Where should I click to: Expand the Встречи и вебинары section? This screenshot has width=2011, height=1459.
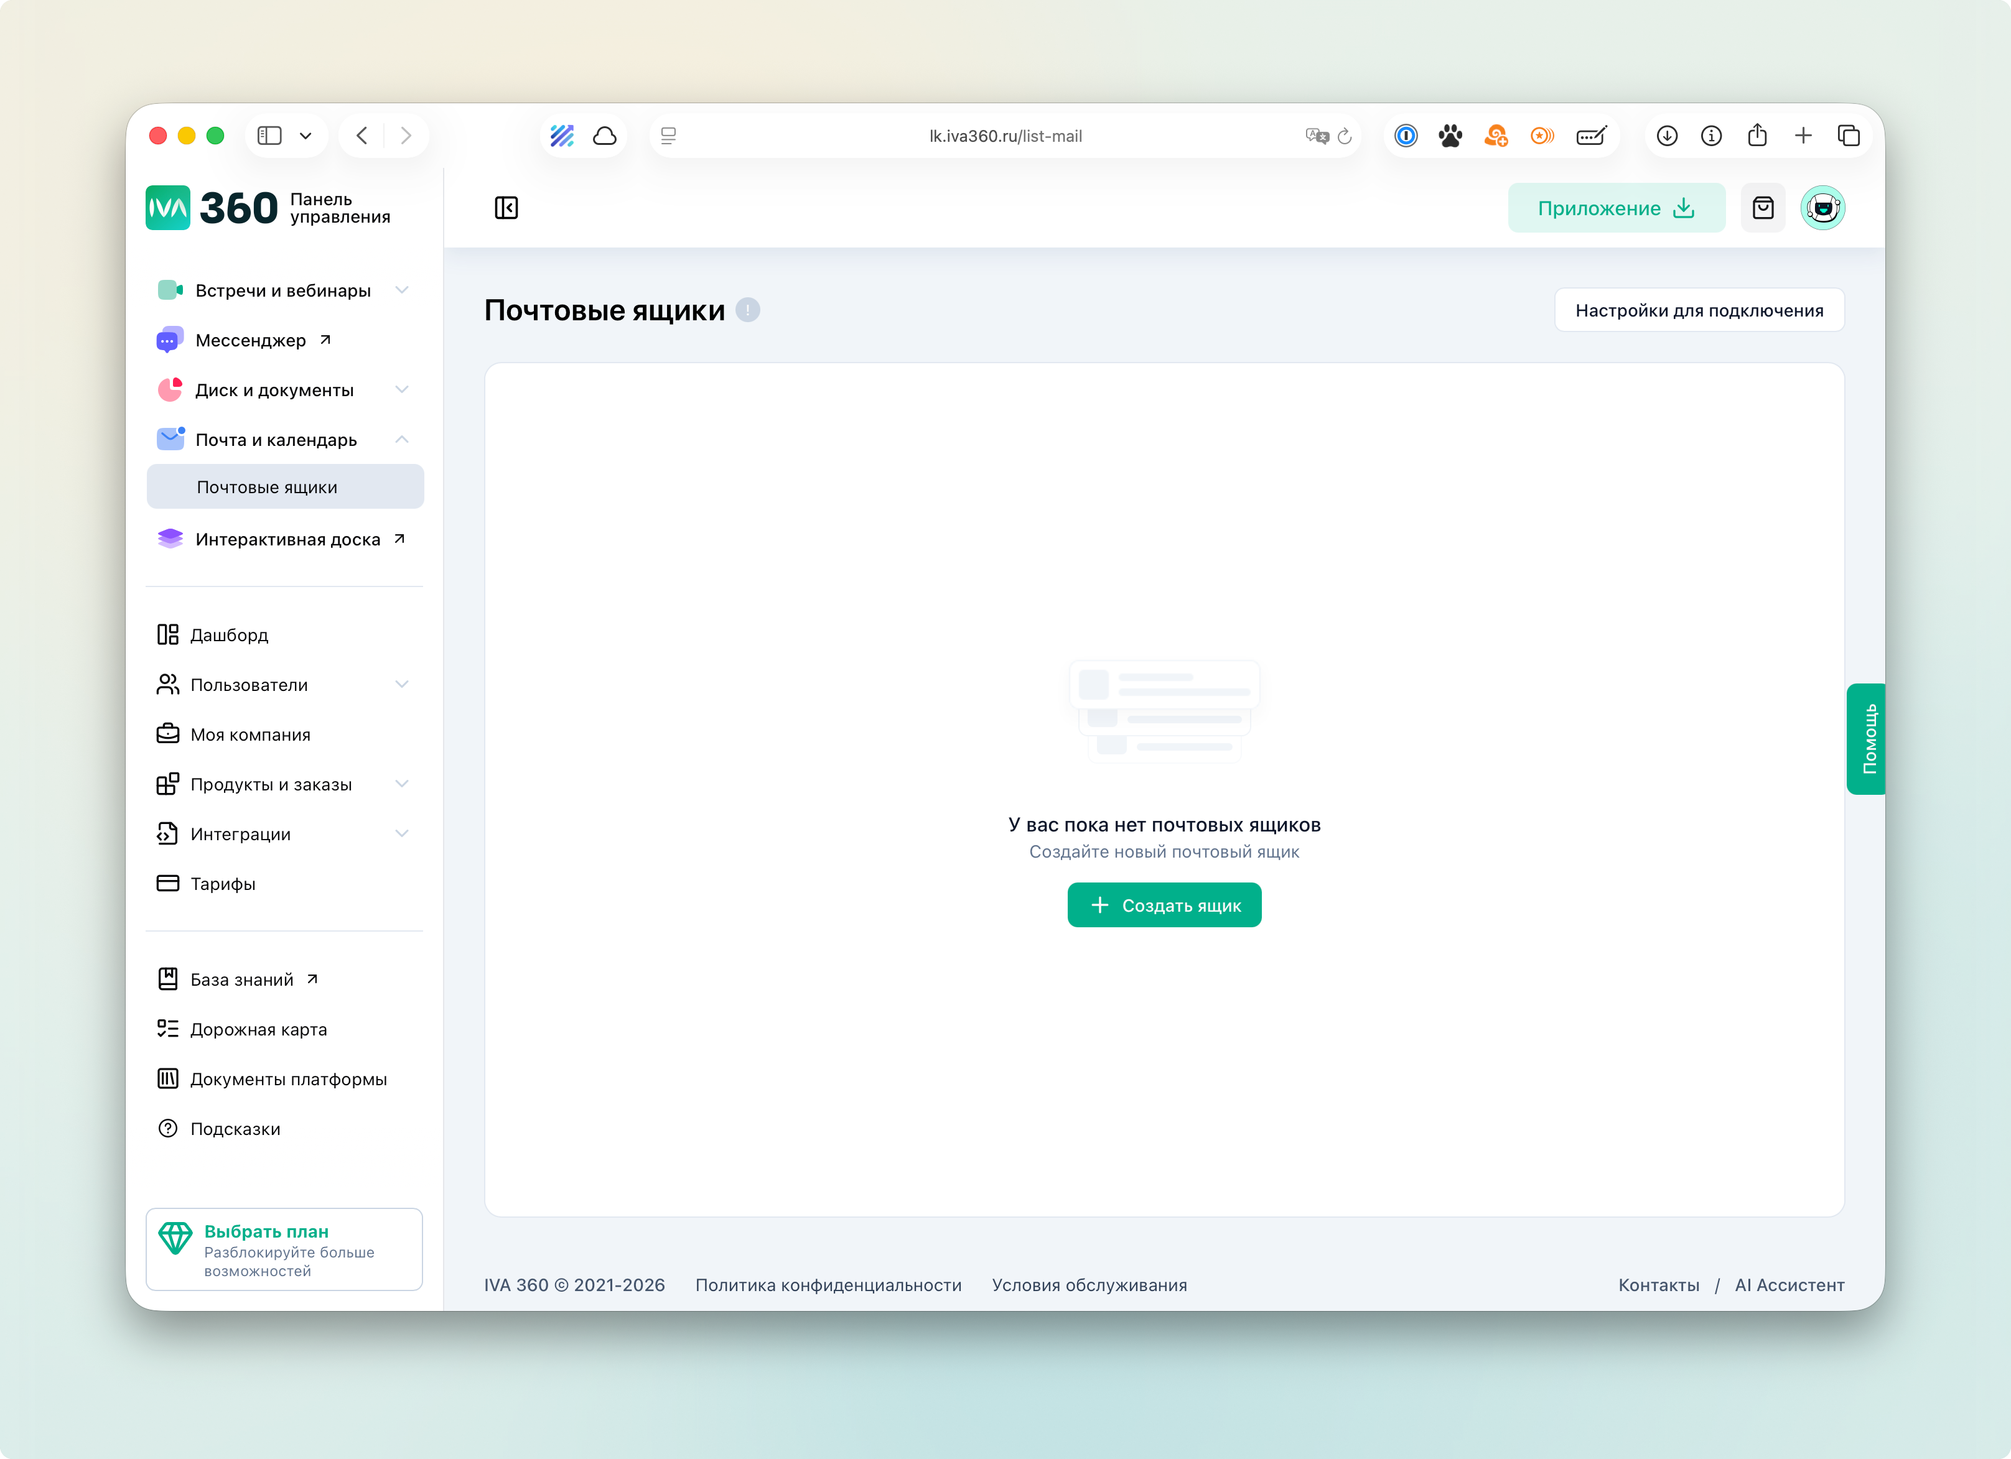402,290
